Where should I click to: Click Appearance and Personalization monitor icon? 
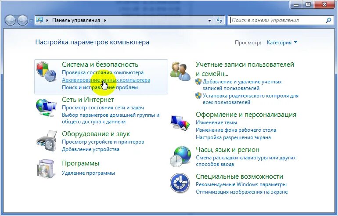(x=180, y=123)
